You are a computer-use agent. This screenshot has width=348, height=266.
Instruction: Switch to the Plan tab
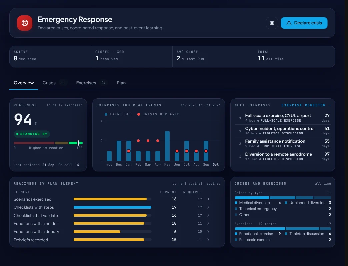(x=121, y=83)
